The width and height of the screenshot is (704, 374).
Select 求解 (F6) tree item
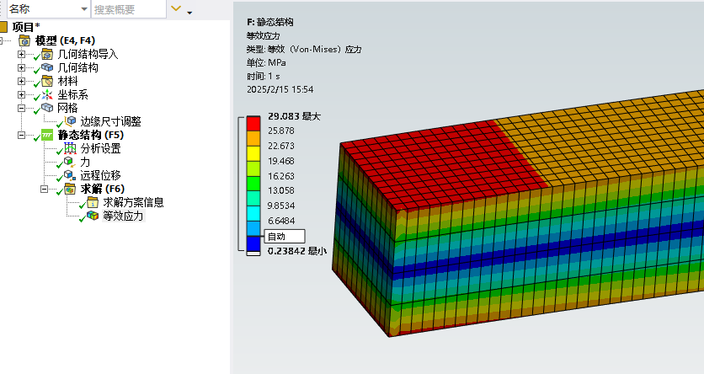pyautogui.click(x=103, y=189)
